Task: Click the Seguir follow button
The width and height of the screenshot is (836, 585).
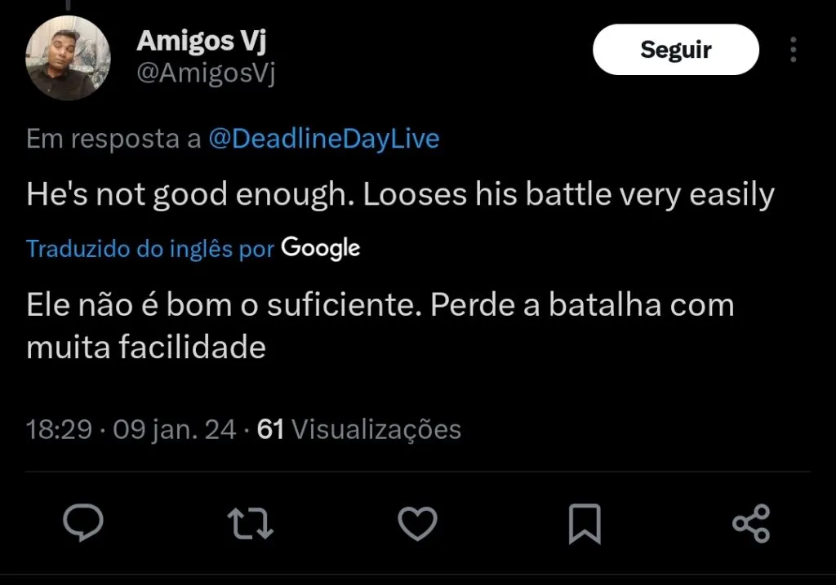Action: pos(675,50)
